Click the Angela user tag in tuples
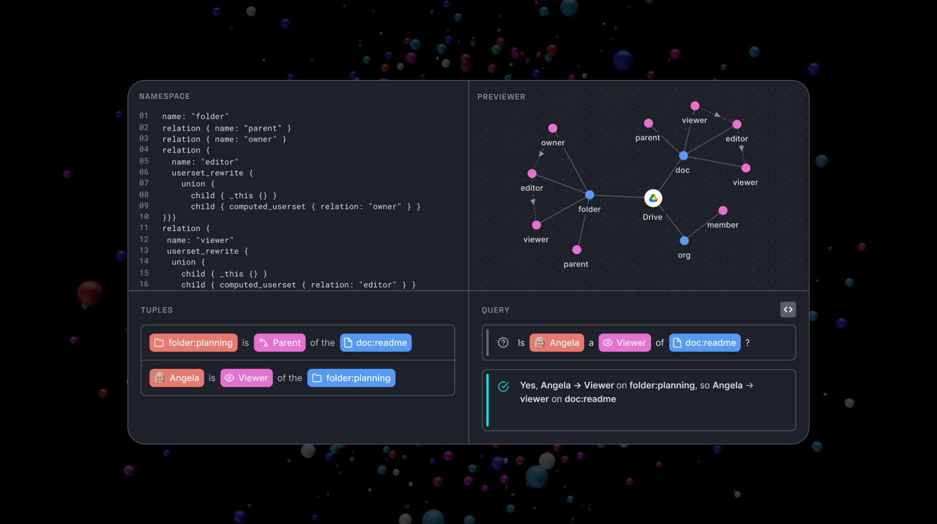 tap(177, 378)
